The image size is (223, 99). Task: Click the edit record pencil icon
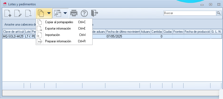pyautogui.click(x=18, y=13)
